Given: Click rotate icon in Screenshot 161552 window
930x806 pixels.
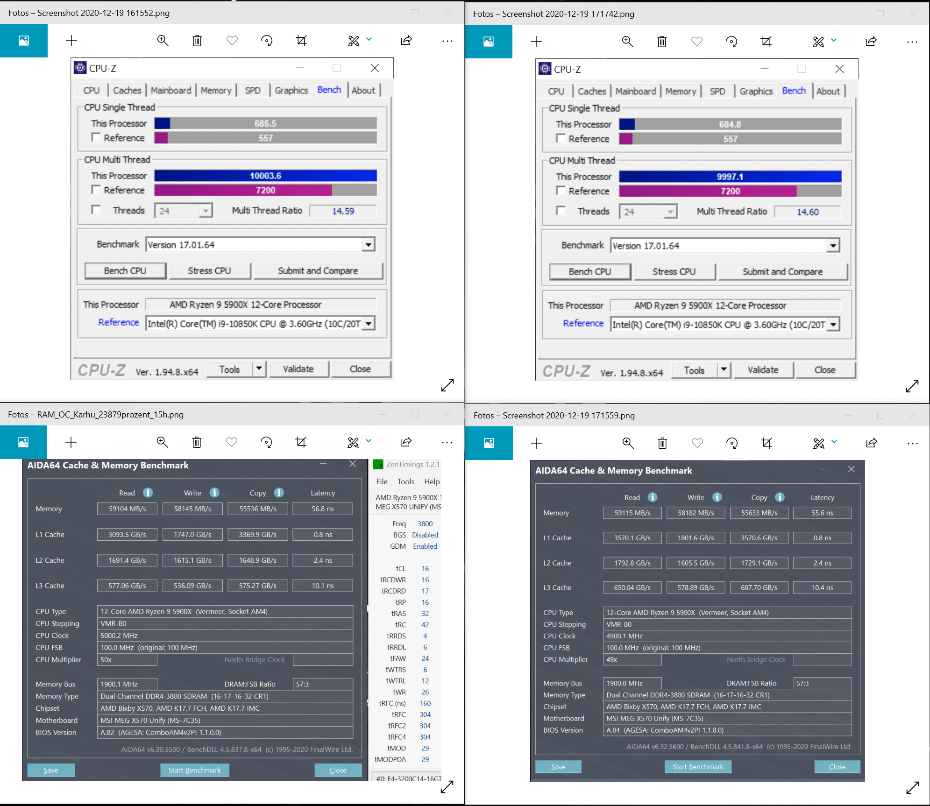Looking at the screenshot, I should point(267,41).
